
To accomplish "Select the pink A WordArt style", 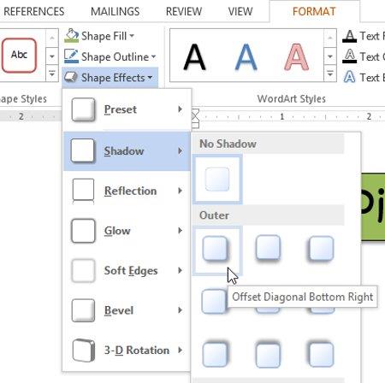I will coord(297,57).
